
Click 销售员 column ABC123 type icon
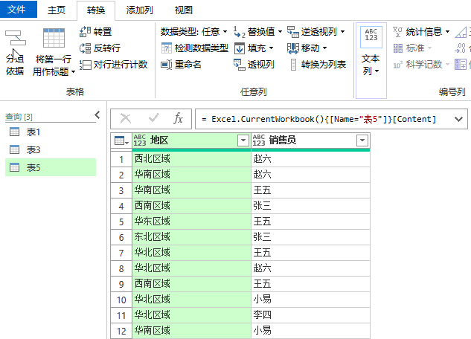tap(259, 140)
